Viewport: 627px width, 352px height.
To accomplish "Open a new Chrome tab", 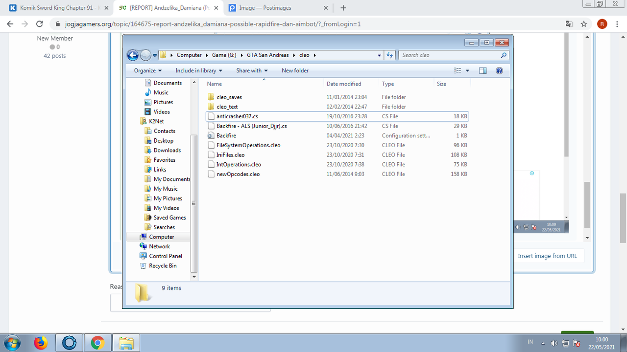I will pos(343,8).
